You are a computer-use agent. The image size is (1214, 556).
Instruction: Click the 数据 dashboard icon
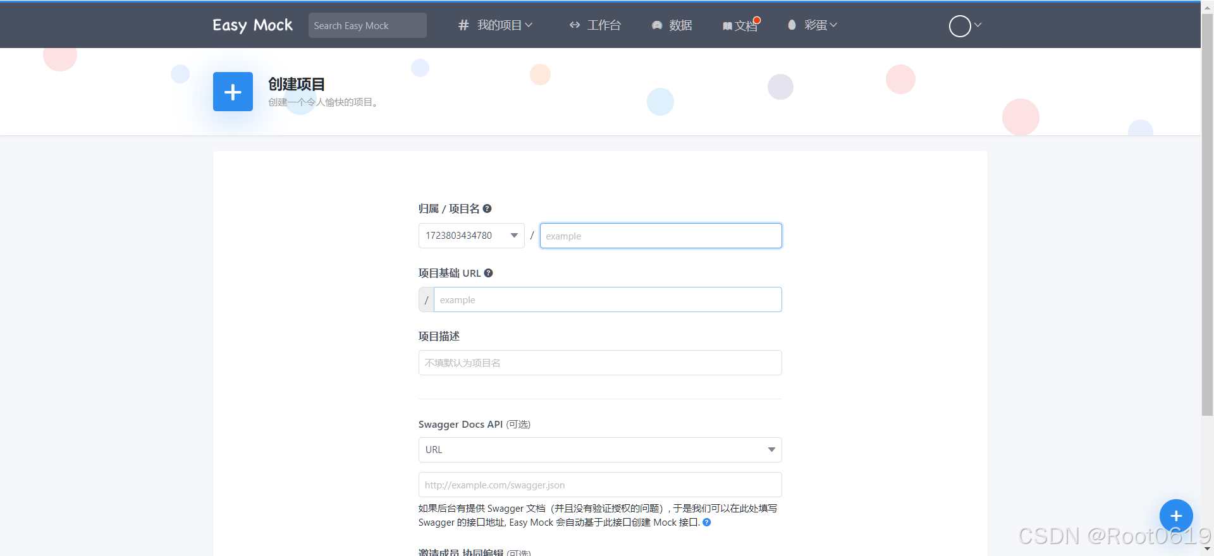657,25
